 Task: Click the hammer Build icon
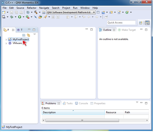click(x=36, y=13)
